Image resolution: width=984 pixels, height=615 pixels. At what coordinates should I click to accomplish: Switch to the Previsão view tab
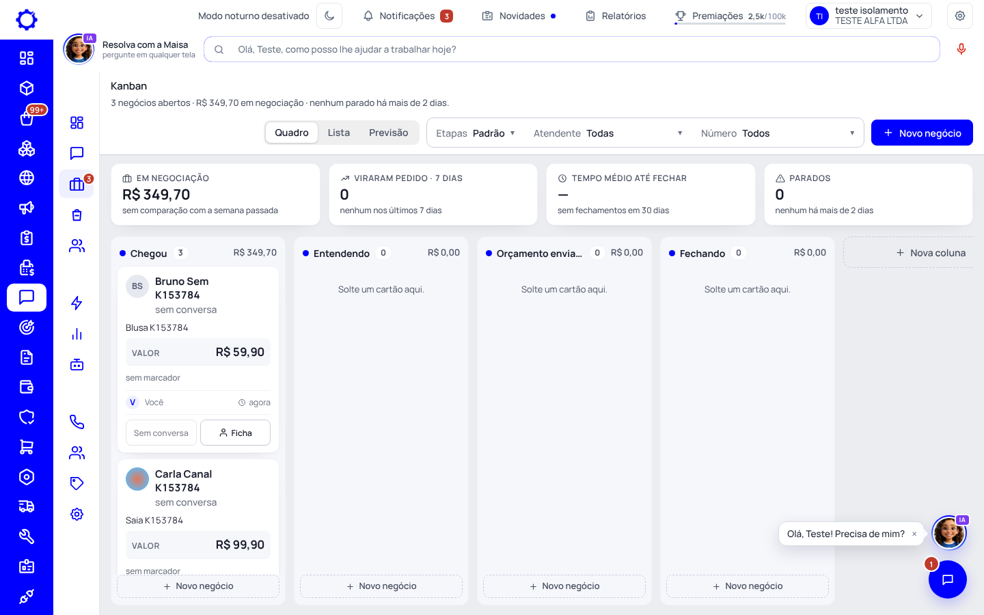tap(389, 133)
